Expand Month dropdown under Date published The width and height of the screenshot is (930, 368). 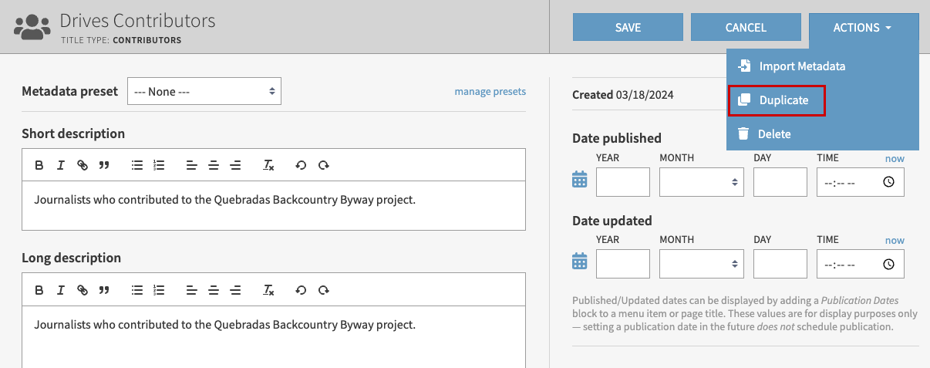702,182
